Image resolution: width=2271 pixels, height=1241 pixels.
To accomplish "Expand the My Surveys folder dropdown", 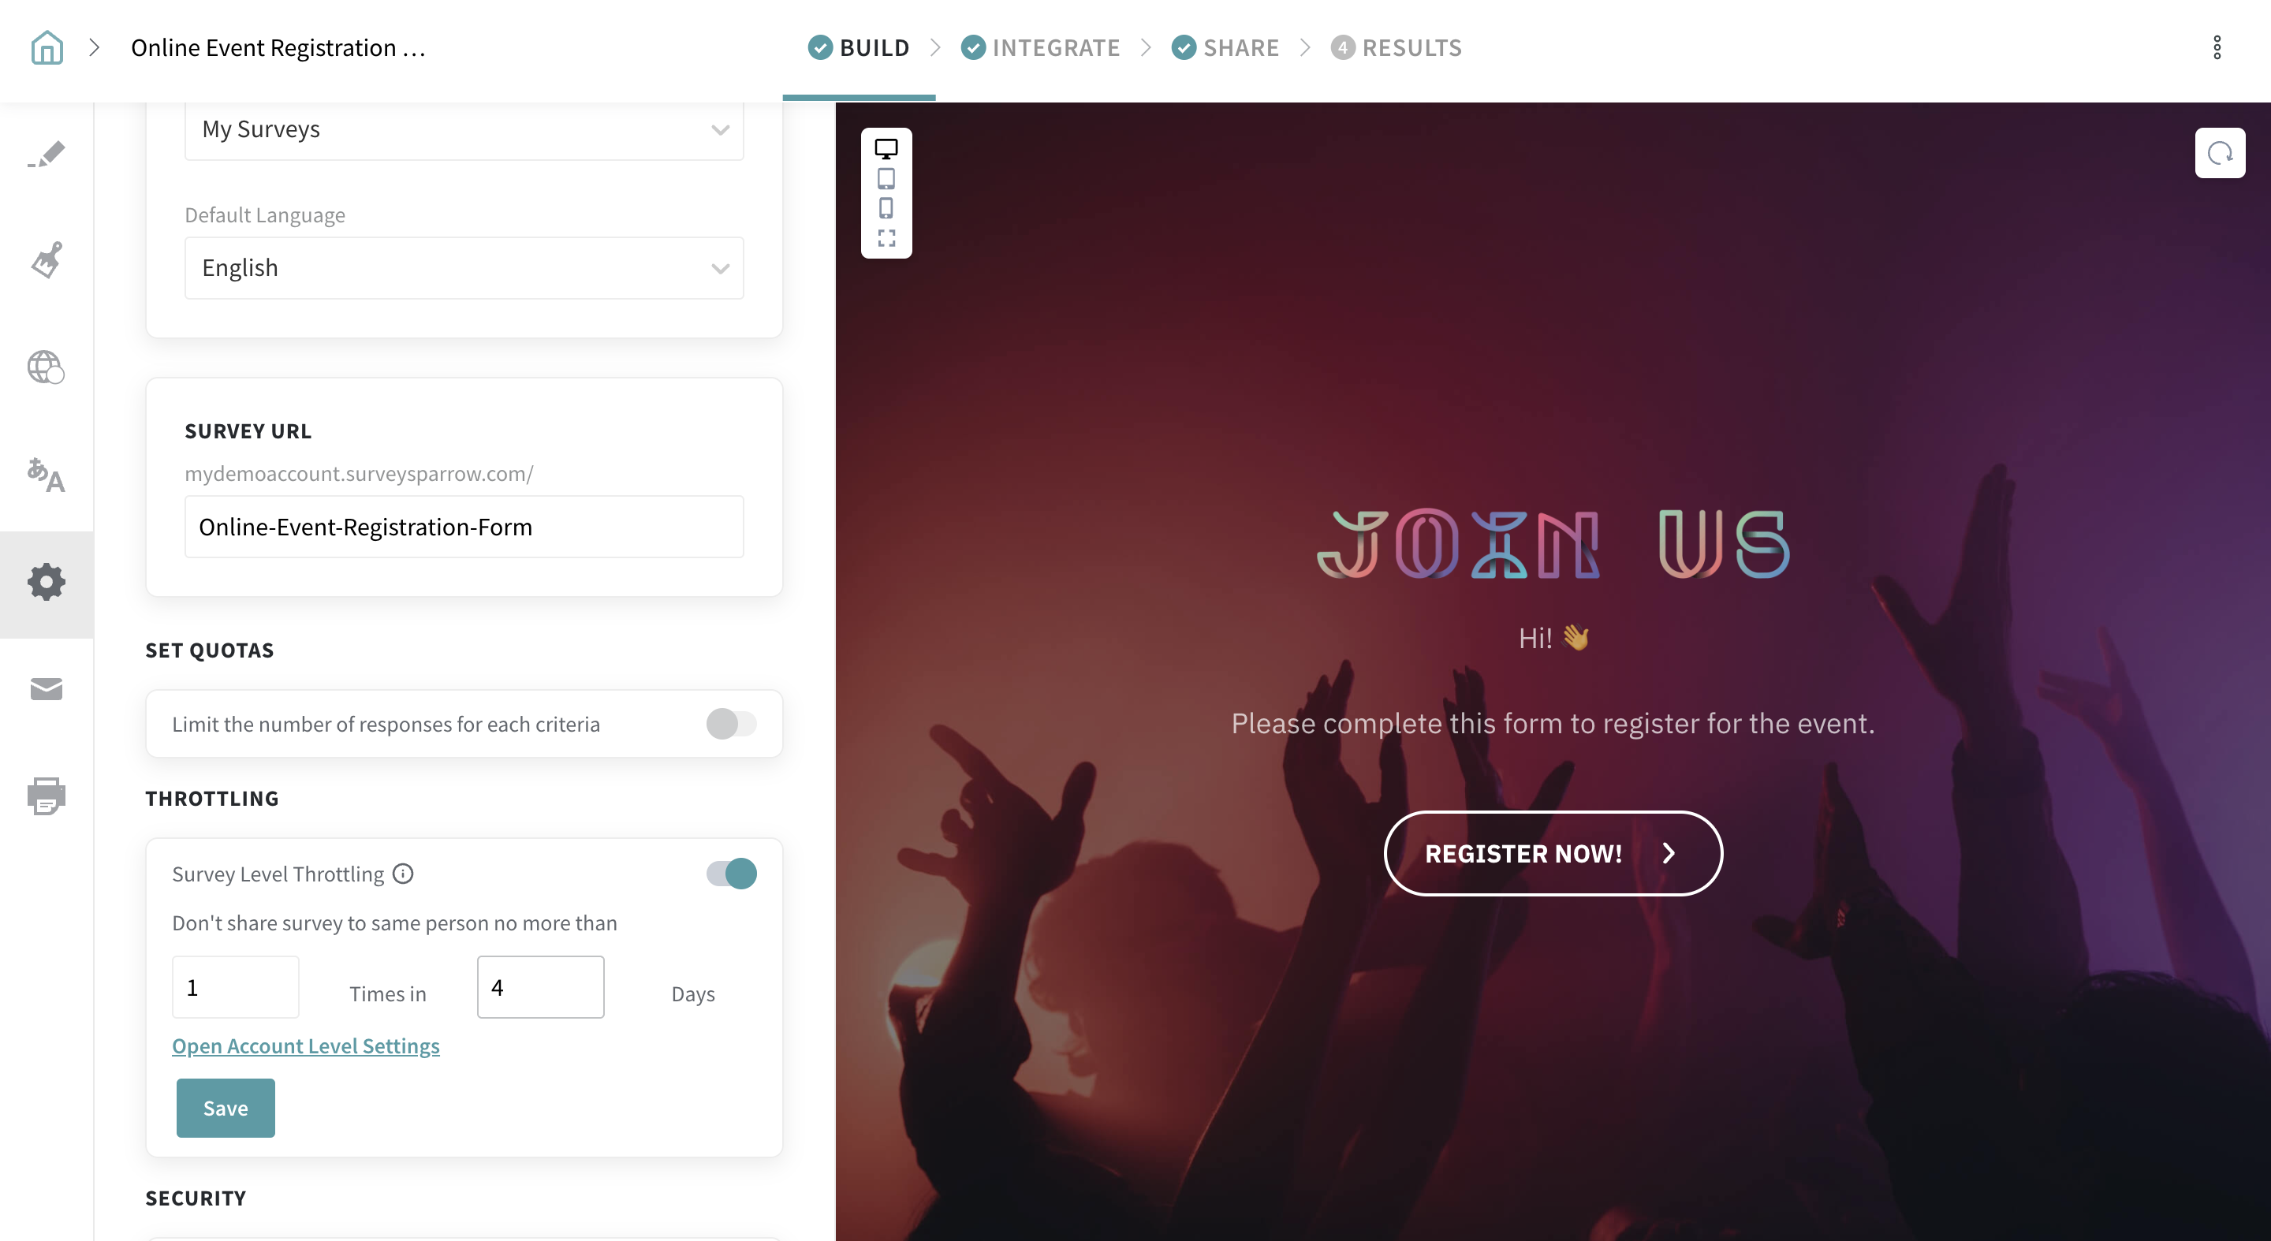I will pos(464,129).
